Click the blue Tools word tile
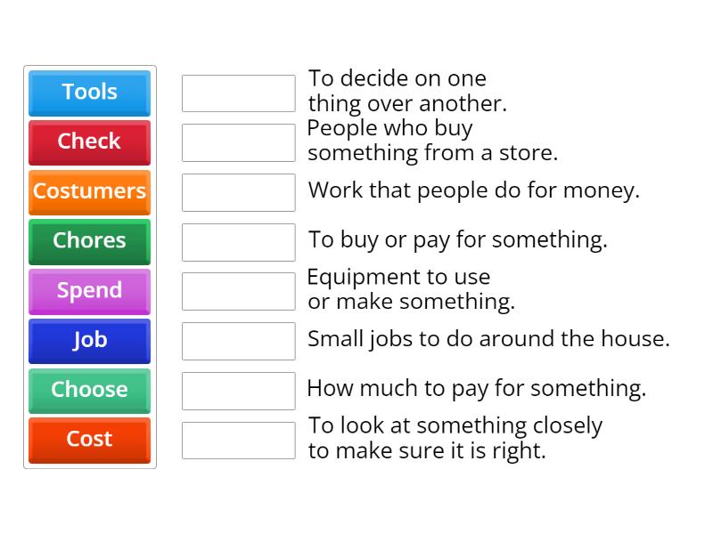The height and width of the screenshot is (534, 713). 89,93
